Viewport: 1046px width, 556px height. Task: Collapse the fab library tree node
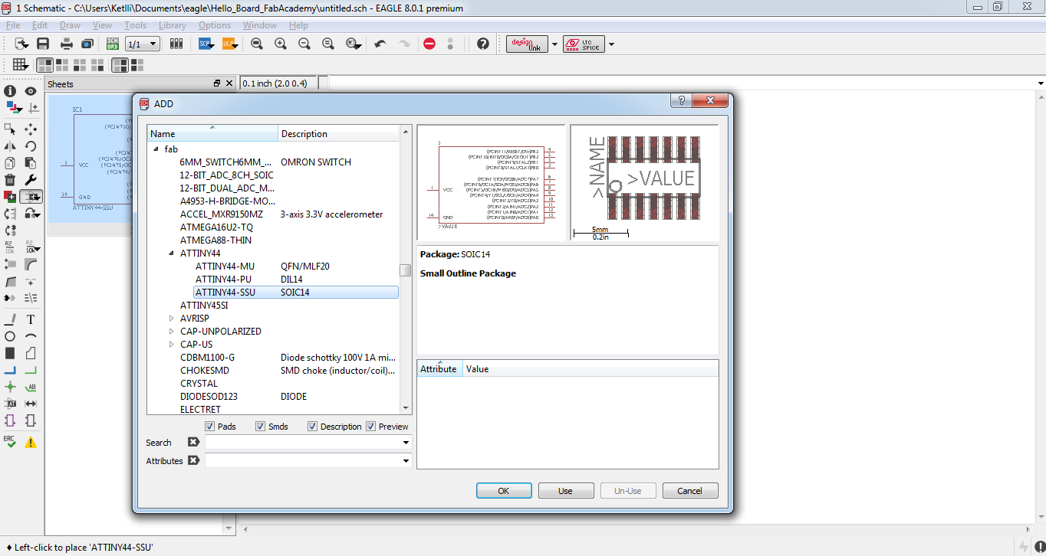click(156, 149)
